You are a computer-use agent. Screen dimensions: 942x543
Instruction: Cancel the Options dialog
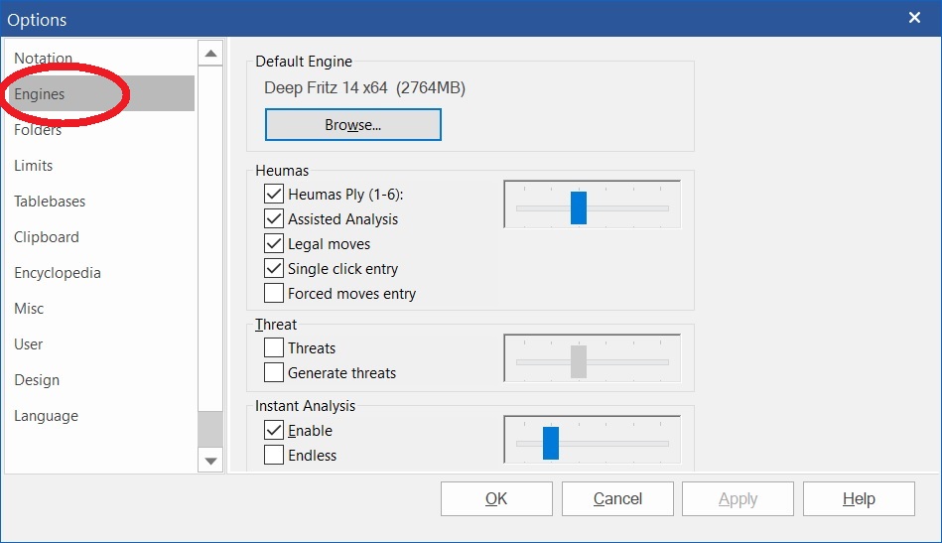click(617, 499)
